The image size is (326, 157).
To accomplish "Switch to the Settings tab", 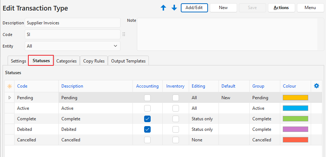I will (18, 61).
